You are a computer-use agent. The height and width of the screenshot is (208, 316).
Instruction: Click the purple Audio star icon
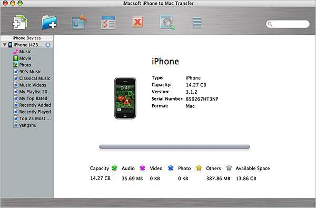click(x=143, y=167)
